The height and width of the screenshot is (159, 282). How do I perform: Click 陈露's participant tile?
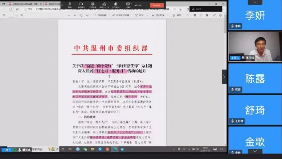pyautogui.click(x=255, y=78)
